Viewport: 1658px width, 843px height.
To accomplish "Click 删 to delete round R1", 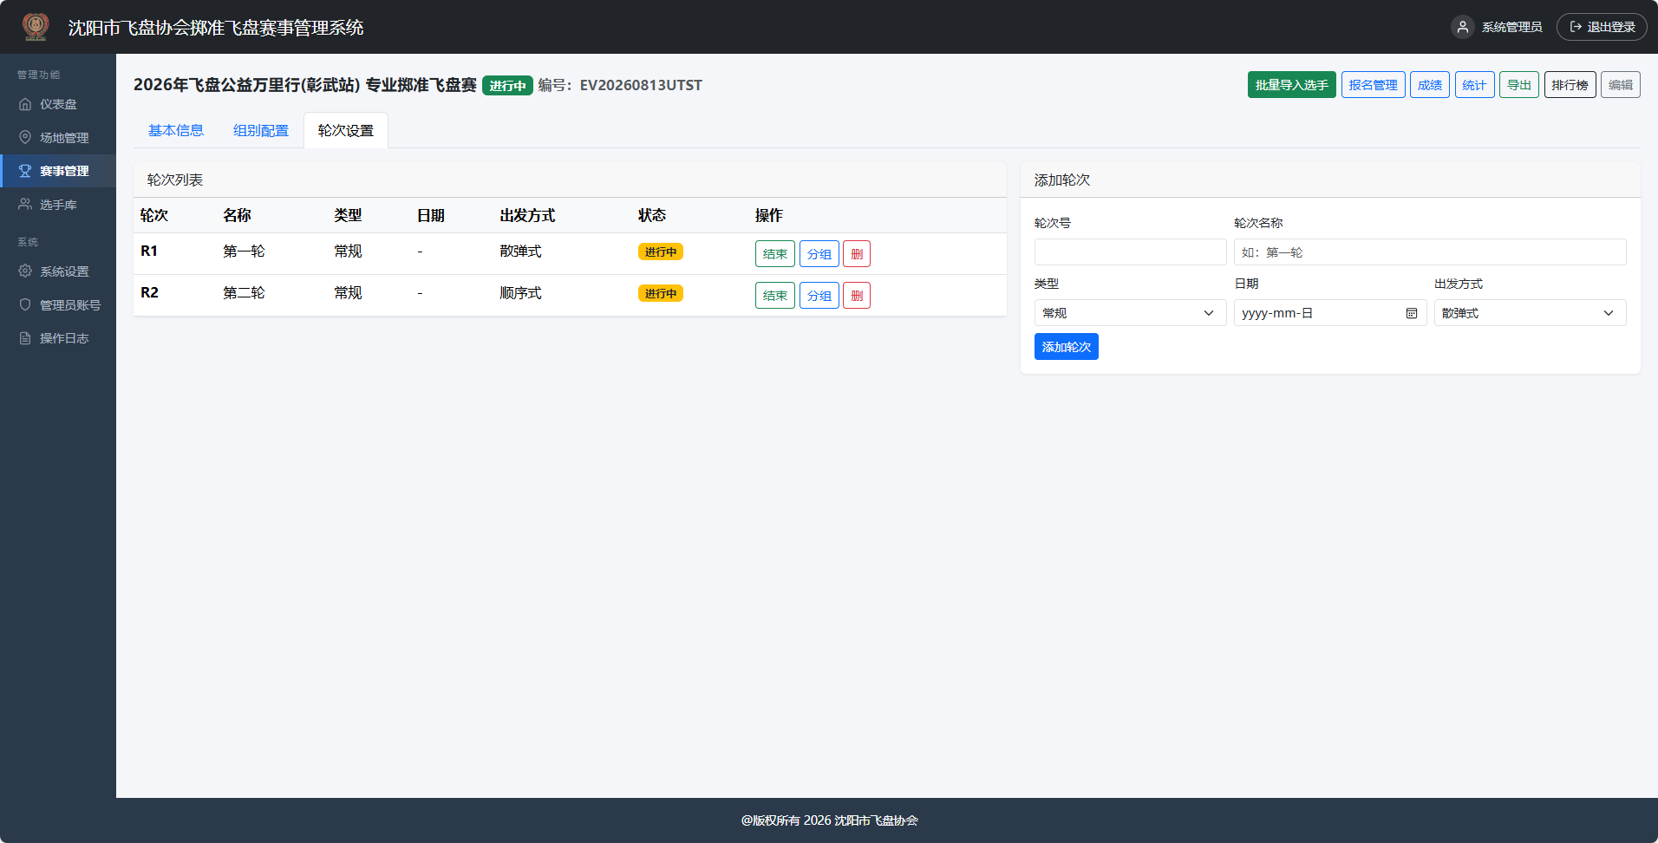I will [x=857, y=254].
